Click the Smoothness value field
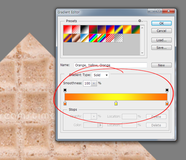186x160 pixels. click(87, 83)
